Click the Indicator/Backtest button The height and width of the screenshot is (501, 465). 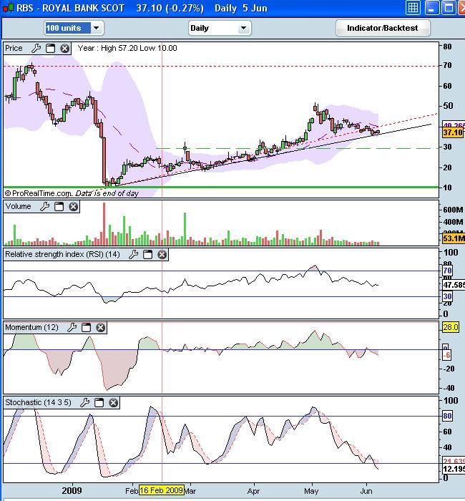(x=383, y=28)
